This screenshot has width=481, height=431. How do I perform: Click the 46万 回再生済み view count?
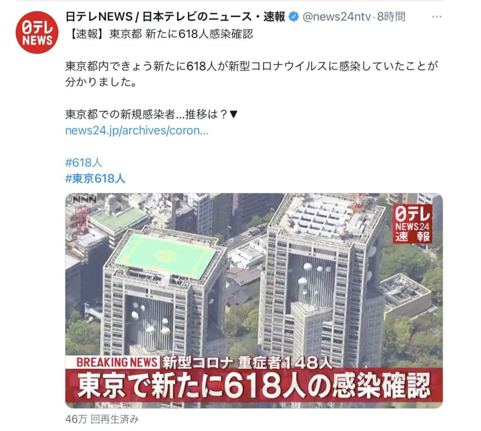click(x=102, y=419)
